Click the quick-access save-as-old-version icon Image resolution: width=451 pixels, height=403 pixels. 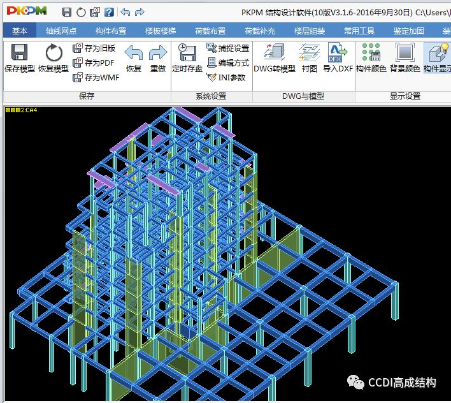(95, 12)
